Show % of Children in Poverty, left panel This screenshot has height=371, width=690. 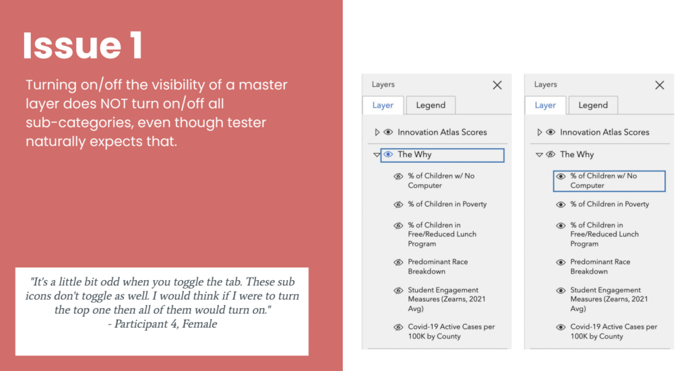click(398, 205)
